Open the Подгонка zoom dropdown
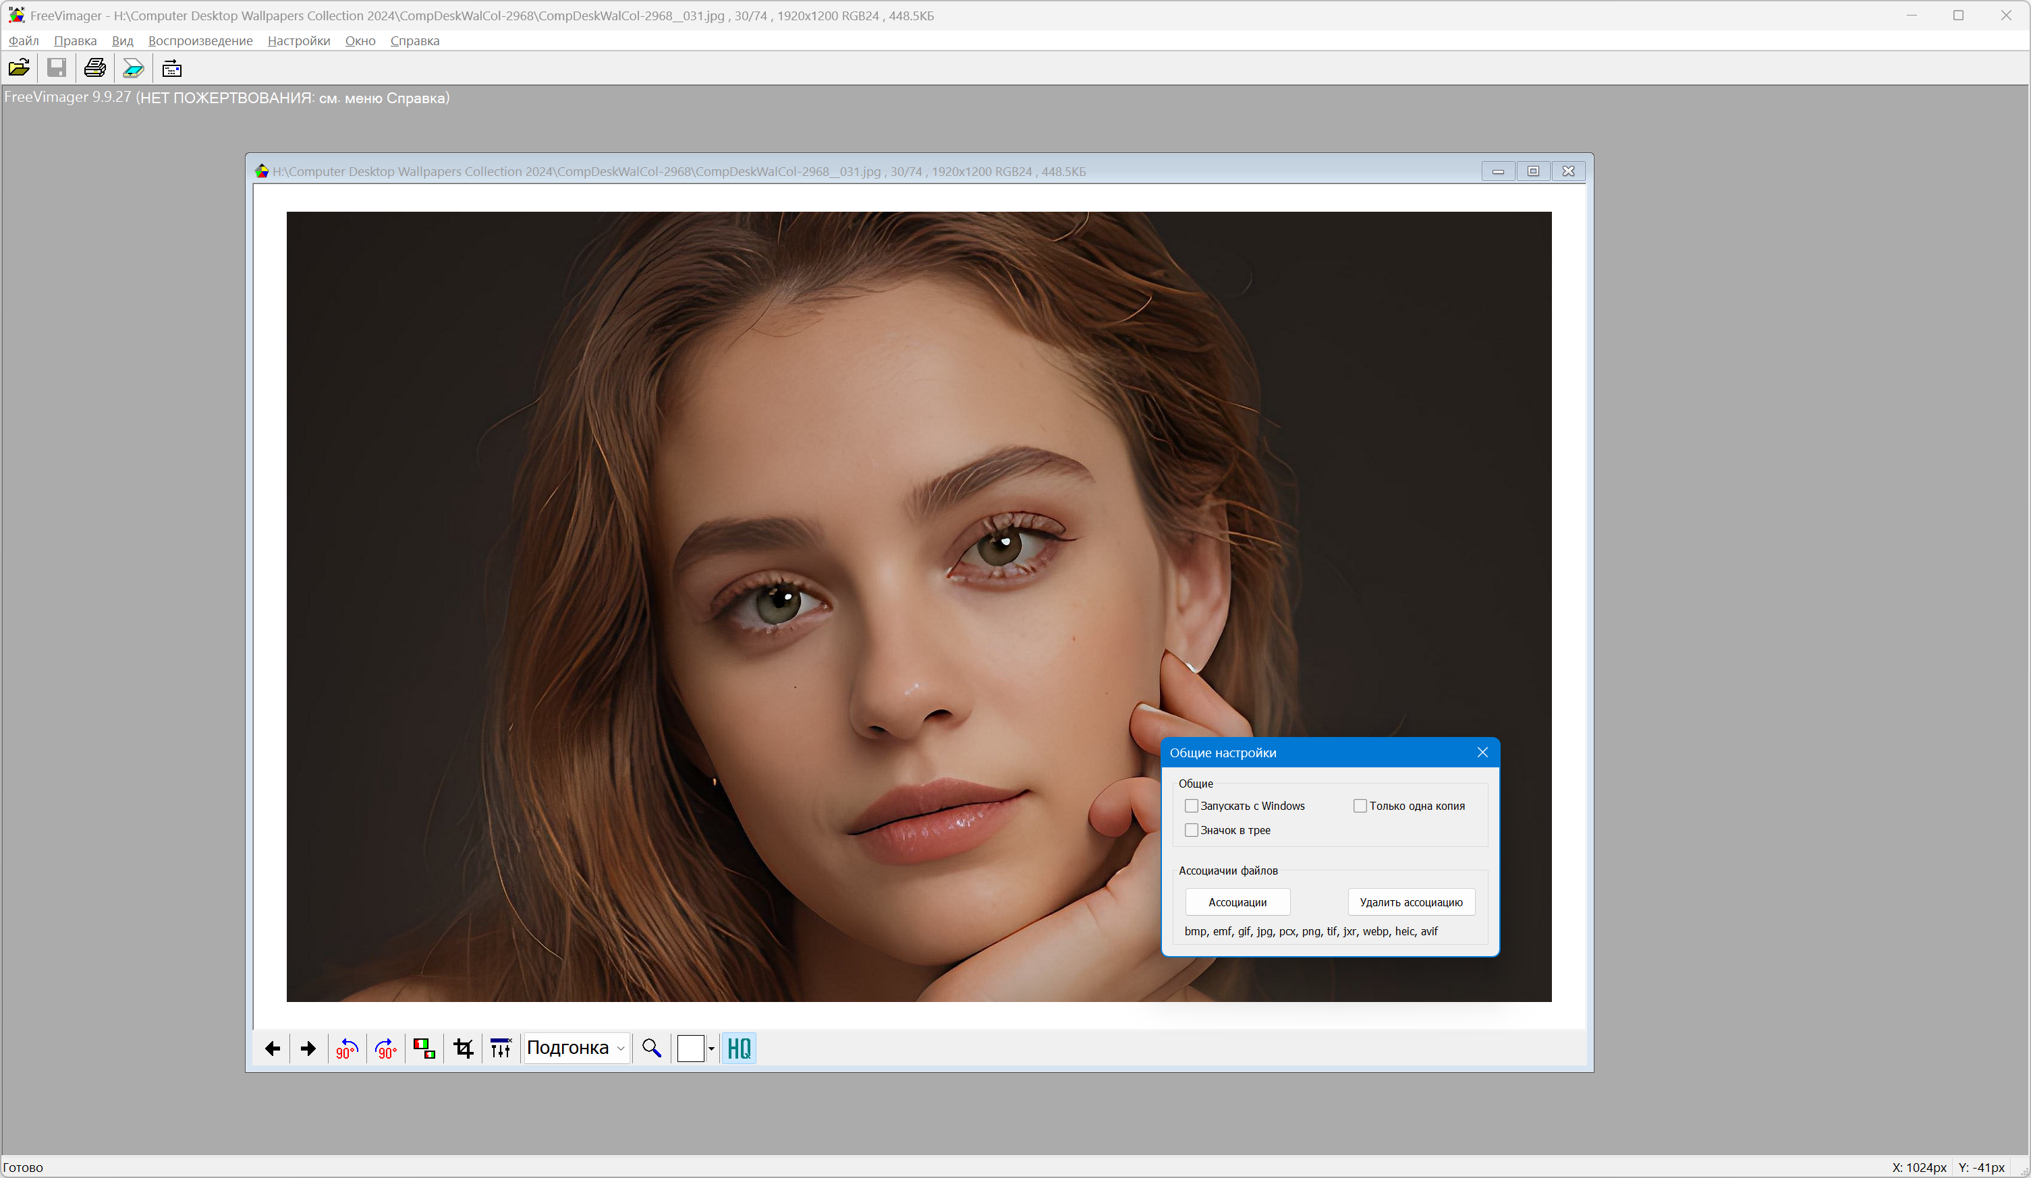This screenshot has height=1178, width=2031. click(576, 1049)
